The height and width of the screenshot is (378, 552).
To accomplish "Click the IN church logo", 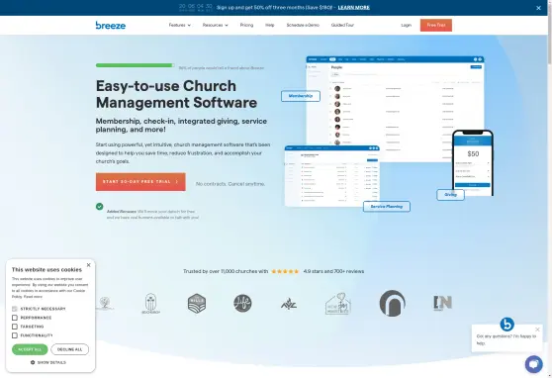I will pyautogui.click(x=442, y=303).
